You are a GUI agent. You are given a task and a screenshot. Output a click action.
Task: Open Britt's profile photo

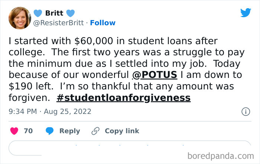[x=20, y=18]
